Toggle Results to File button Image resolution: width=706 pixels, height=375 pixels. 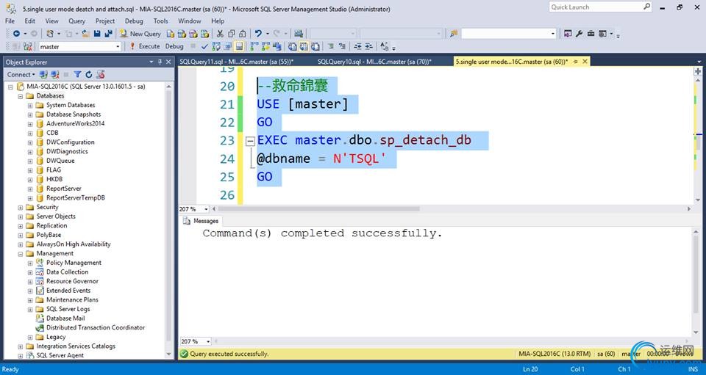[315, 46]
